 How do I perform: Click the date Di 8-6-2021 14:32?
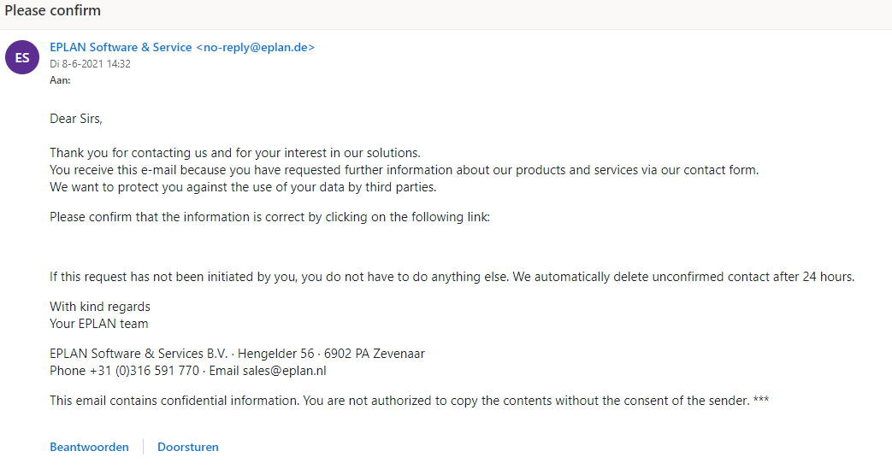coord(90,64)
